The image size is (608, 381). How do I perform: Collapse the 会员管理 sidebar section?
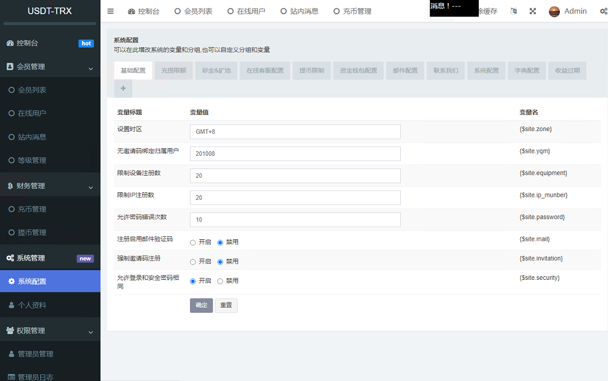click(91, 68)
